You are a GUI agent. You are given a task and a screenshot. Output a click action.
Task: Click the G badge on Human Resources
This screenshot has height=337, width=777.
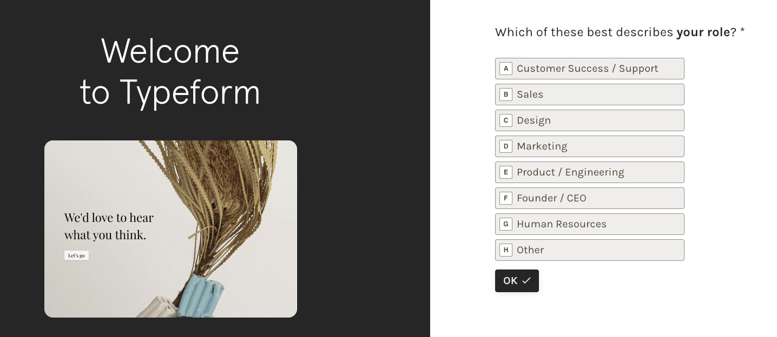click(x=506, y=224)
